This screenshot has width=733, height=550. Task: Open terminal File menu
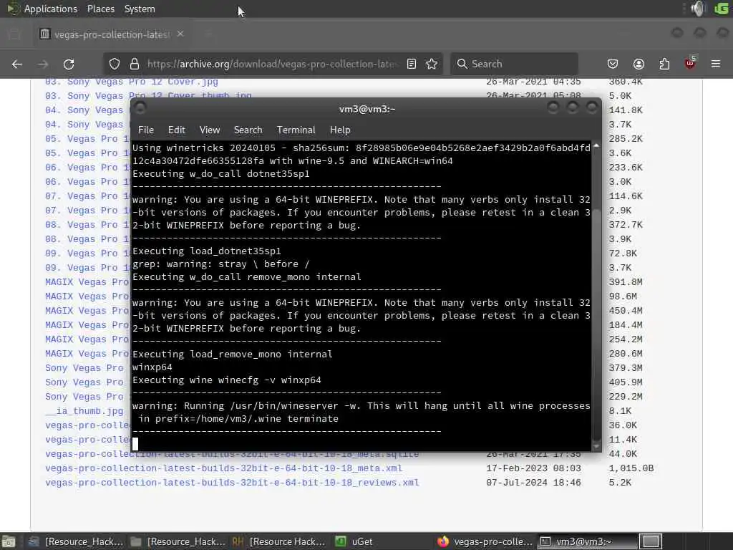tap(146, 130)
